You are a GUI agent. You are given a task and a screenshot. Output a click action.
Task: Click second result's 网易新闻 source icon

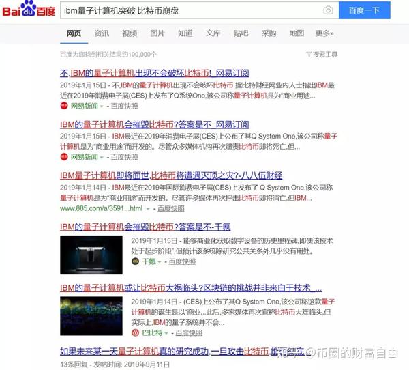point(64,157)
